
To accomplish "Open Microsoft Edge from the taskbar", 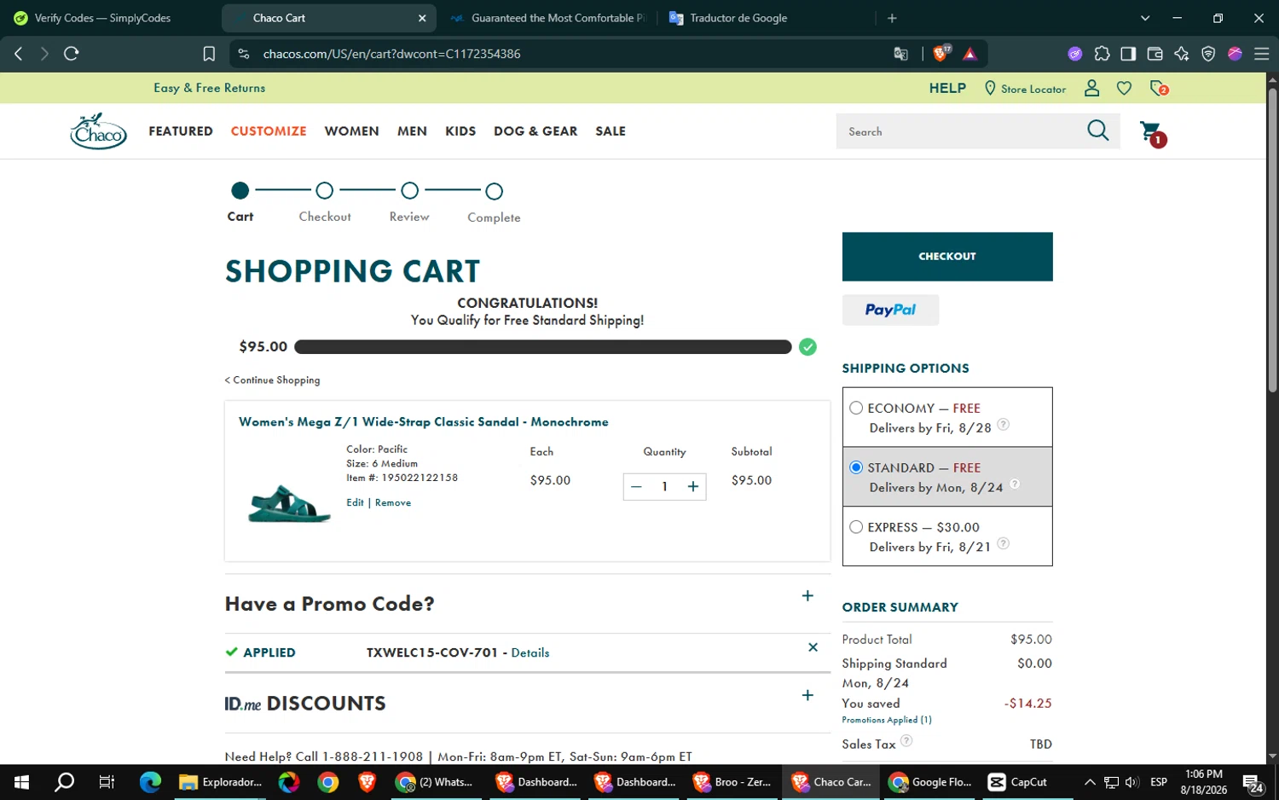I will pyautogui.click(x=150, y=782).
